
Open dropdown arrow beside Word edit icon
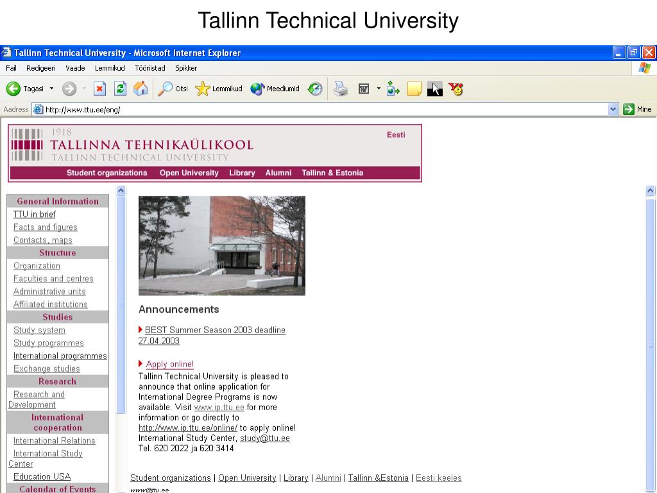[x=379, y=89]
